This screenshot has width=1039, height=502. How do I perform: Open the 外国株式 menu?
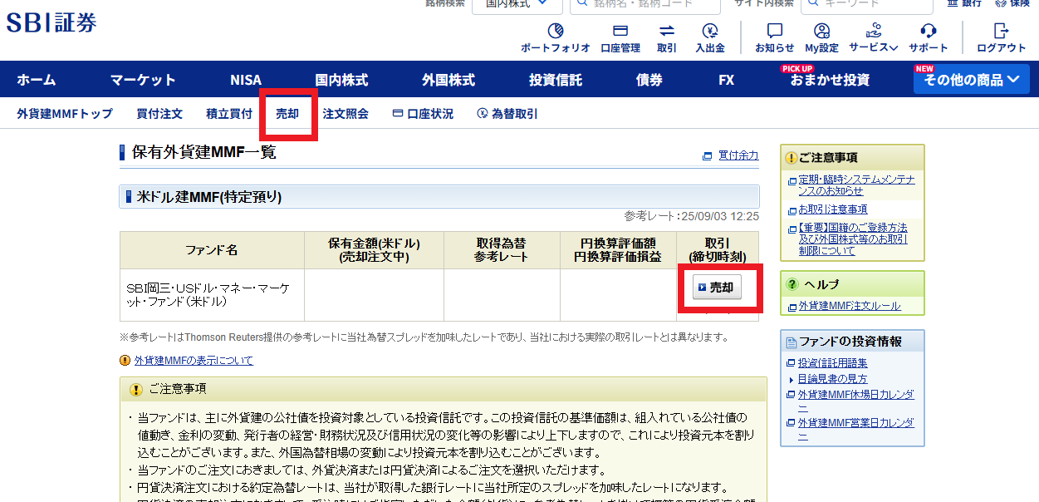pyautogui.click(x=448, y=80)
